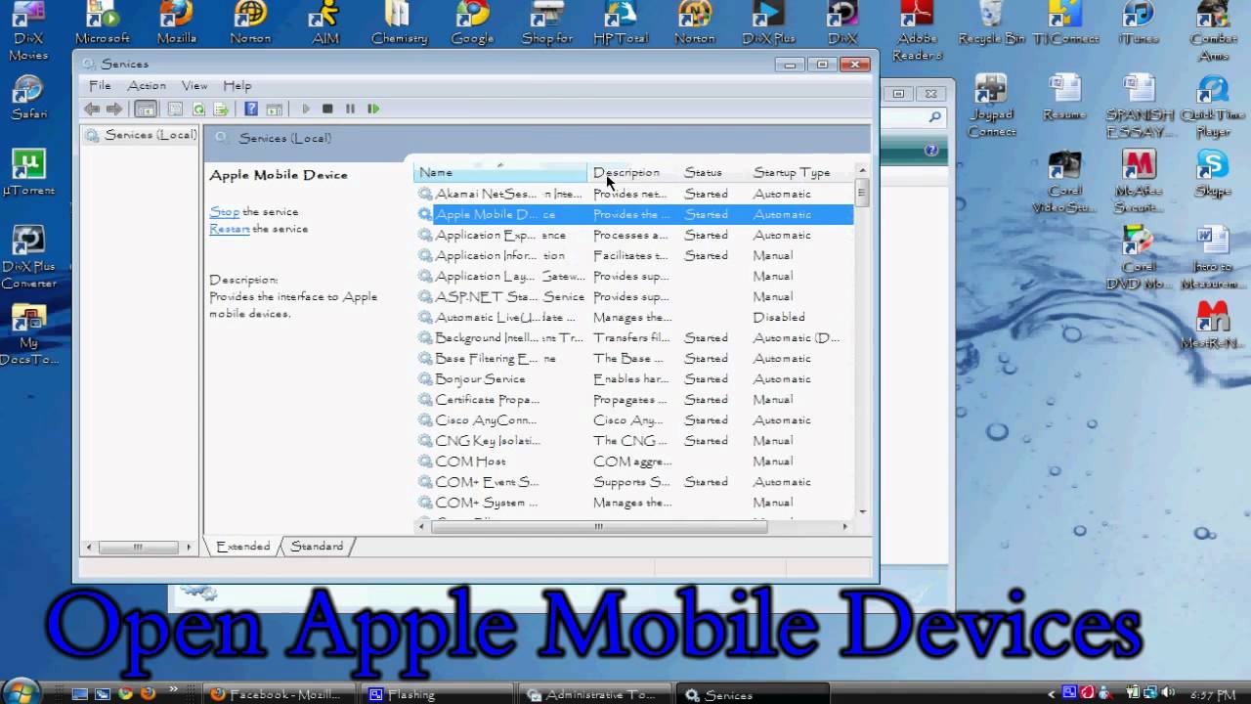Select the ASP.NET State Service row
The image size is (1251, 704).
click(634, 296)
